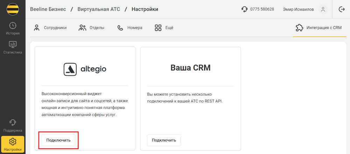Click Подключить under altegio

(x=58, y=140)
